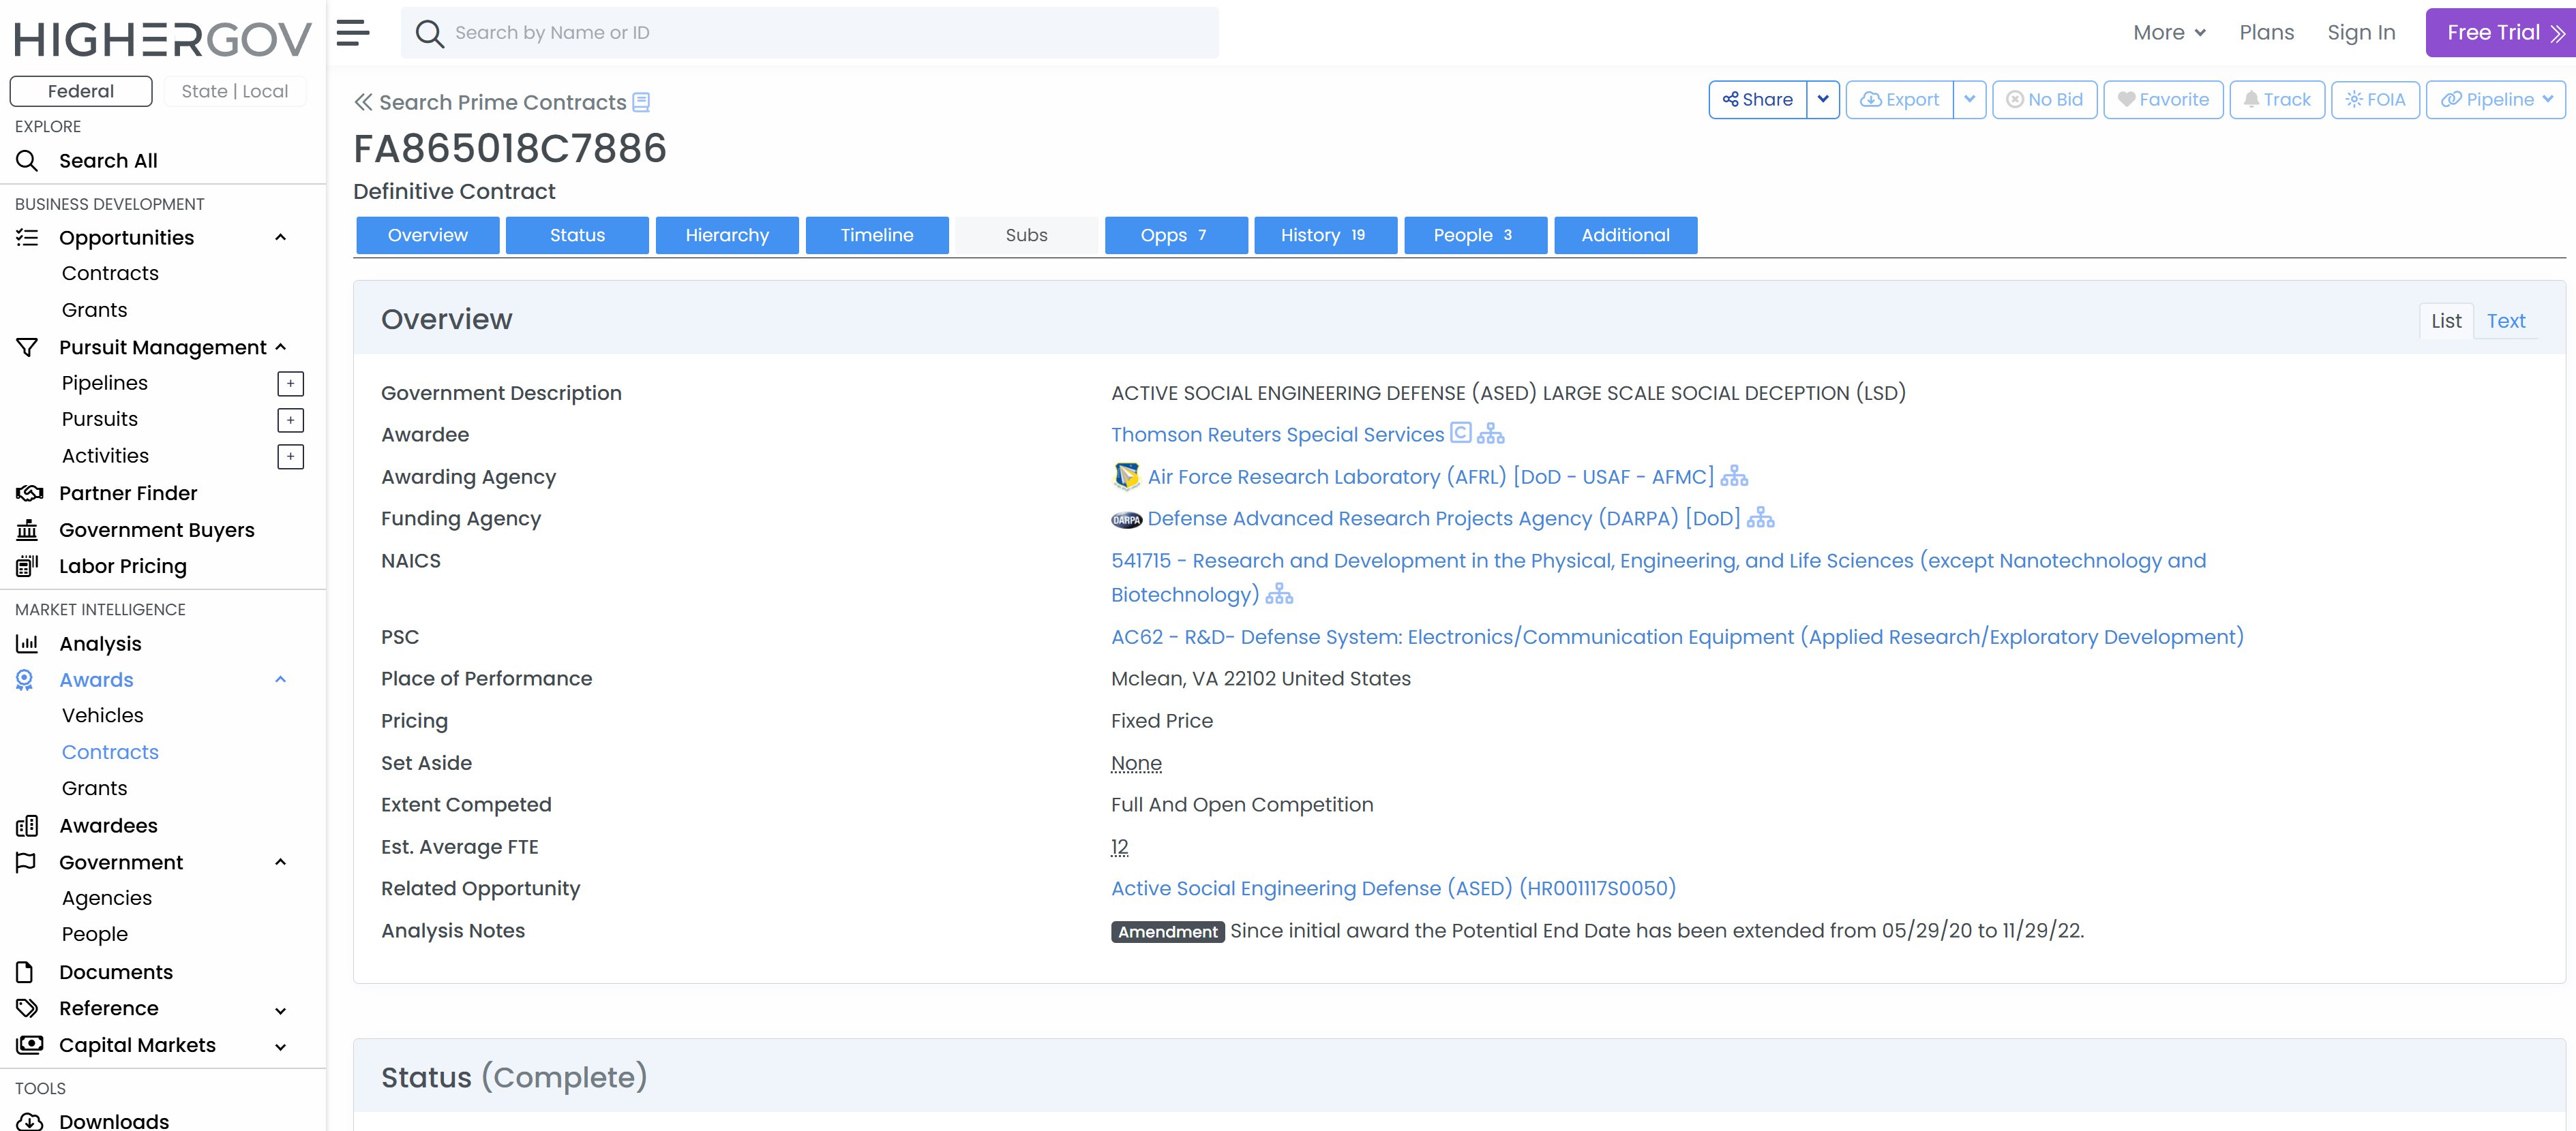
Task: Toggle Favorite for this contract
Action: point(2163,100)
